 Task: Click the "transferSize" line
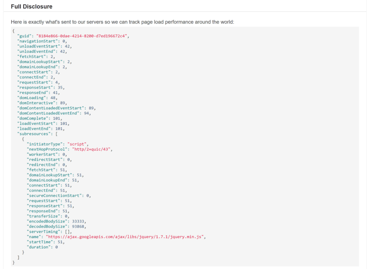coord(47,216)
